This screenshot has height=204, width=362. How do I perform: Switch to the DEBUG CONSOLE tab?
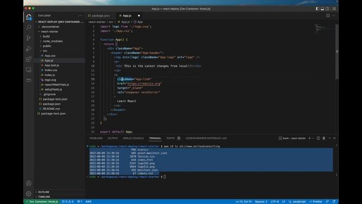[133, 138]
